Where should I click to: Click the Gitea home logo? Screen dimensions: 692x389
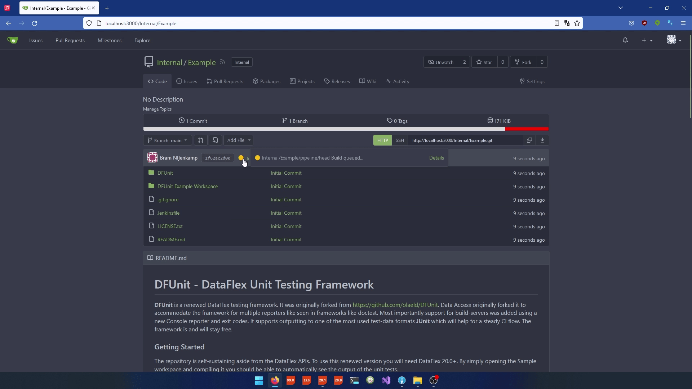13,40
